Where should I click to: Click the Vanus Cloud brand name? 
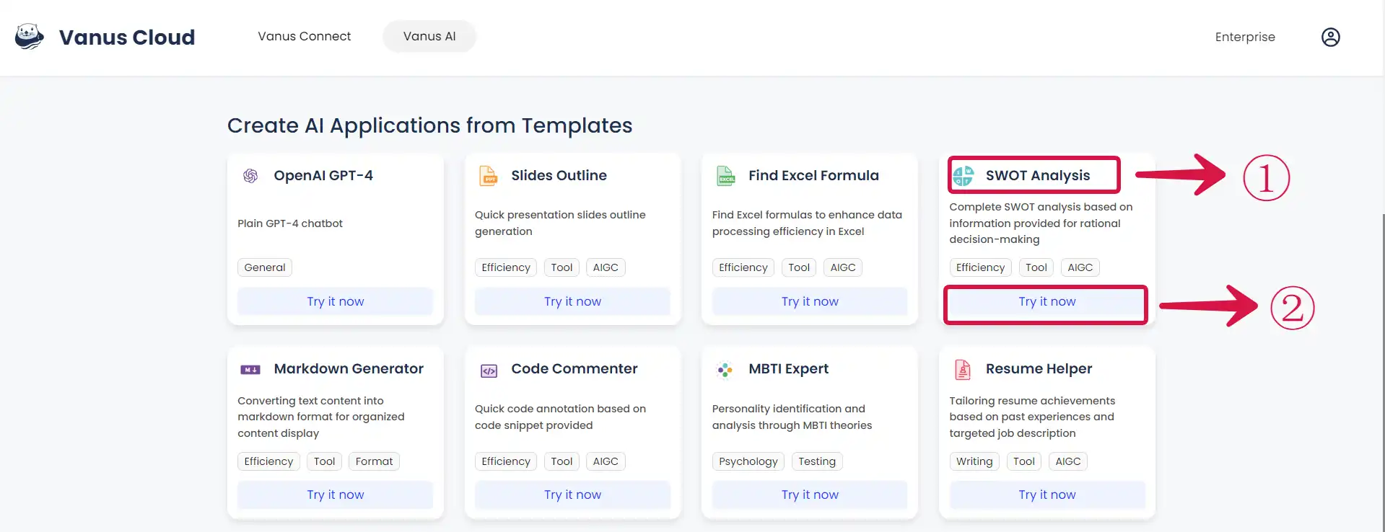[127, 37]
